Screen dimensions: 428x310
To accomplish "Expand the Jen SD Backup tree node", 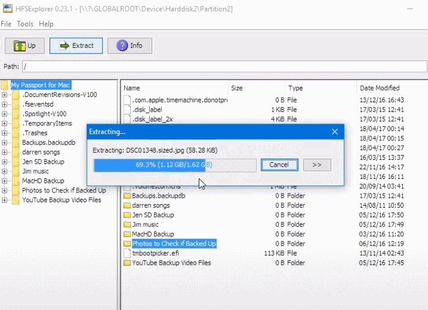I will click(4, 162).
